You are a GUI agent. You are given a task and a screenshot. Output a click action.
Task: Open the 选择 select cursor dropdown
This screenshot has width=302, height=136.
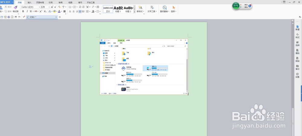coord(174,9)
